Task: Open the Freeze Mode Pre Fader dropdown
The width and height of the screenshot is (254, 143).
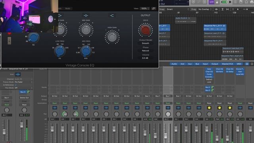Action: [x=23, y=82]
